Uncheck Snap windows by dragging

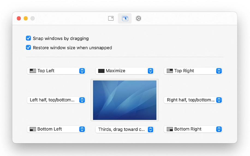click(x=28, y=38)
